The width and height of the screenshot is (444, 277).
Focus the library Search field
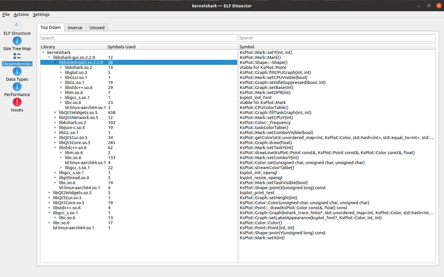(x=139, y=38)
